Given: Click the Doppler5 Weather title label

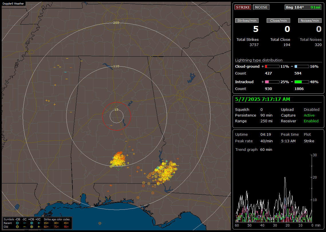Looking at the screenshot, I should [x=13, y=3].
